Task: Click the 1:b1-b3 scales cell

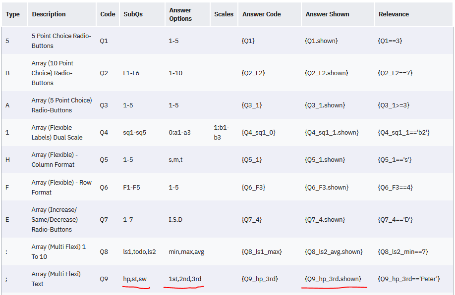Action: (221, 132)
